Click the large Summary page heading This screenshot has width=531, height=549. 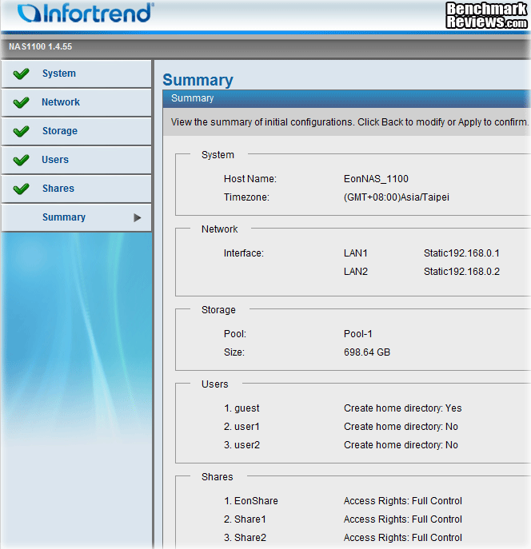click(x=198, y=80)
